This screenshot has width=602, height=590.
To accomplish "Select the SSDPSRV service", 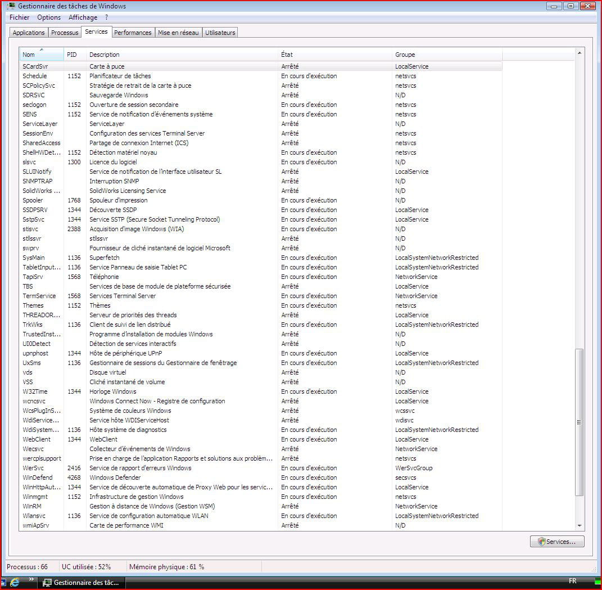I will (x=261, y=210).
